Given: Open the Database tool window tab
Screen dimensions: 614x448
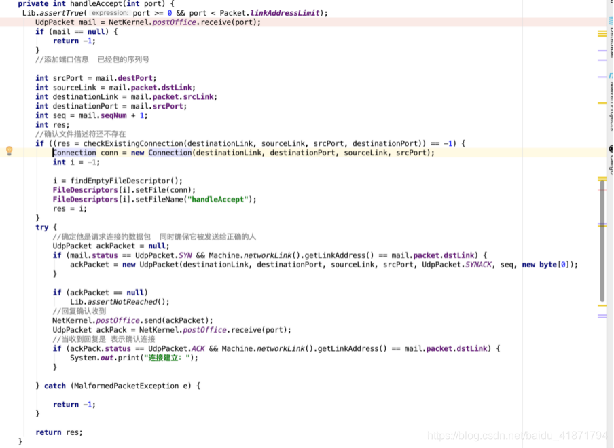Looking at the screenshot, I should [611, 38].
